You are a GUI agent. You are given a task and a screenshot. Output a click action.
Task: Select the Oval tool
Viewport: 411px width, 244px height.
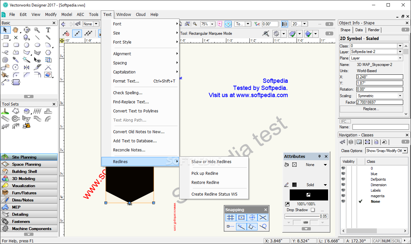coord(37,45)
